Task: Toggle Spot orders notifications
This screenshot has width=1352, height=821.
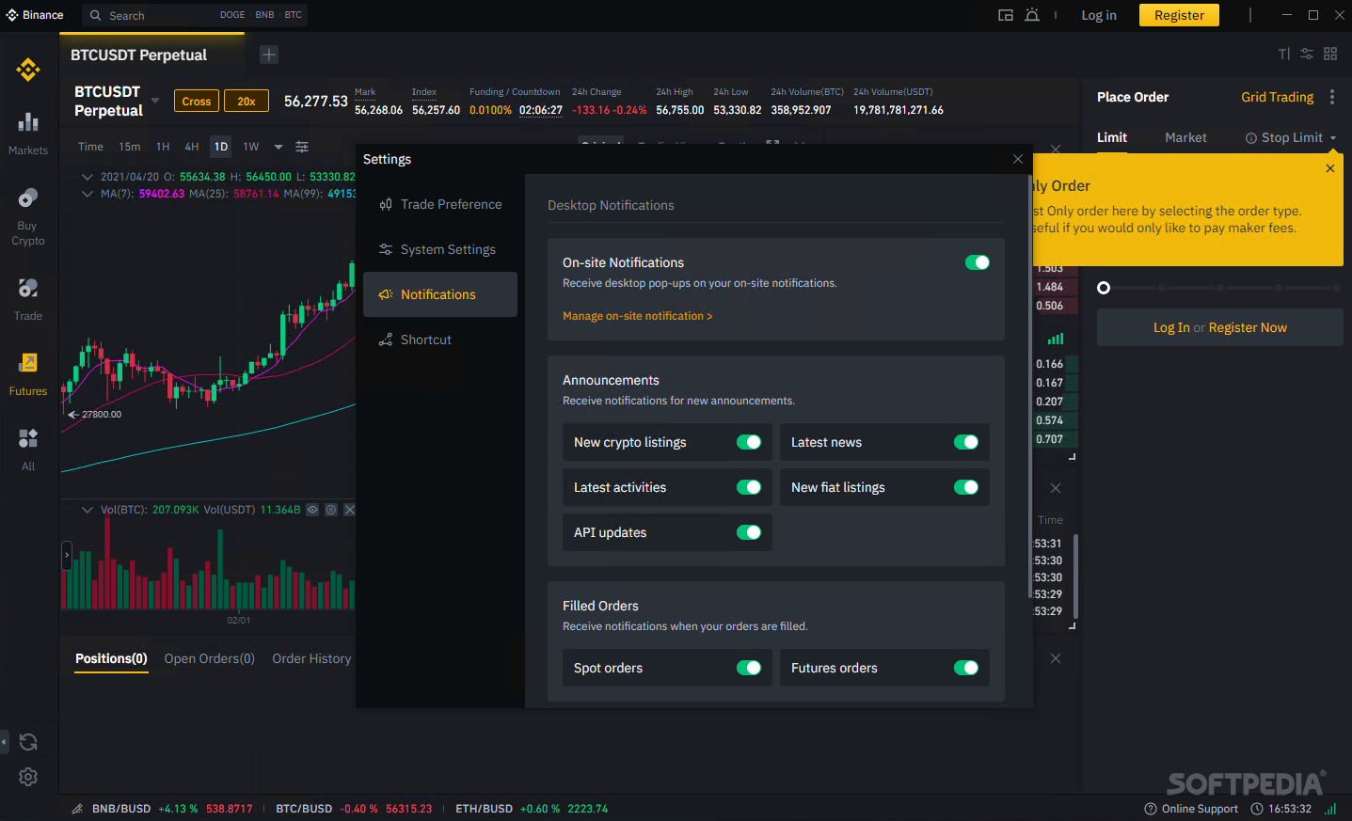Action: pyautogui.click(x=749, y=668)
